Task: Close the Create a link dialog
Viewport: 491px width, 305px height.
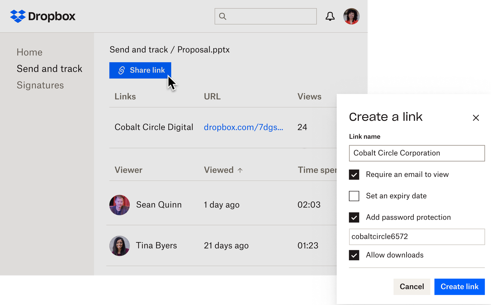Action: (x=476, y=118)
